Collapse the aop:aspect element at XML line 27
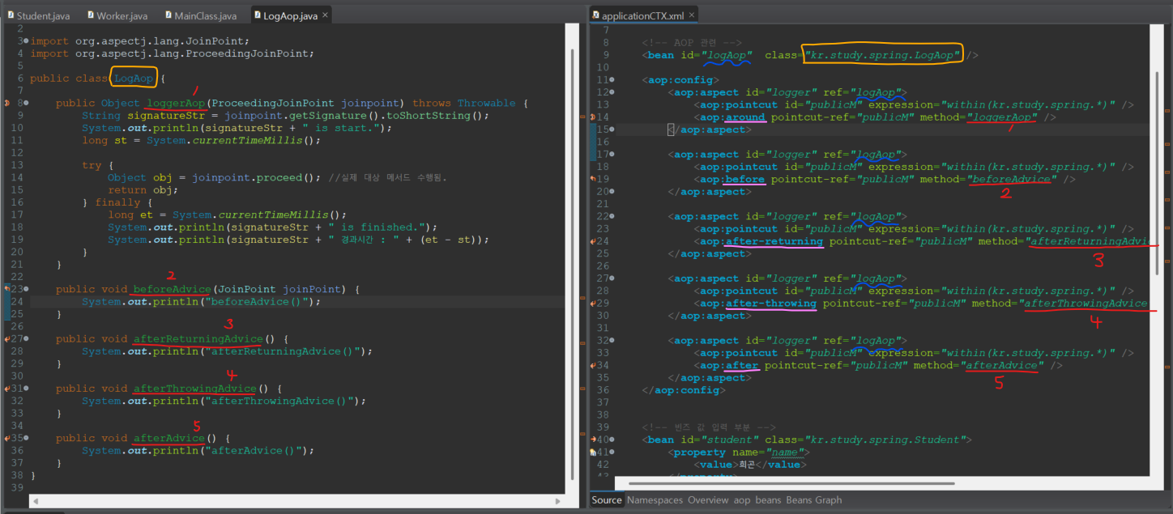Image resolution: width=1173 pixels, height=514 pixels. coord(612,278)
